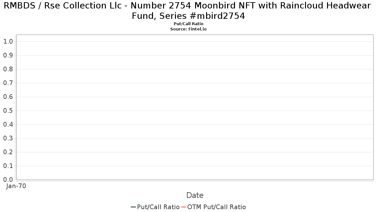Image resolution: width=377 pixels, height=212 pixels.
Task: Click the Date x-axis title
Action: (195, 195)
